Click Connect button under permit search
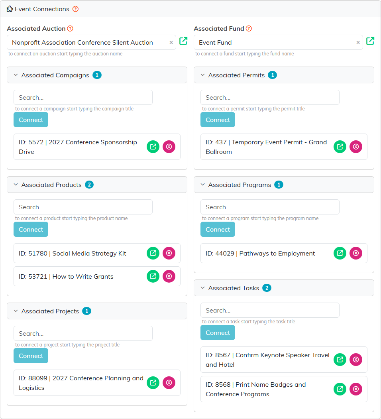The image size is (381, 419). [x=218, y=120]
